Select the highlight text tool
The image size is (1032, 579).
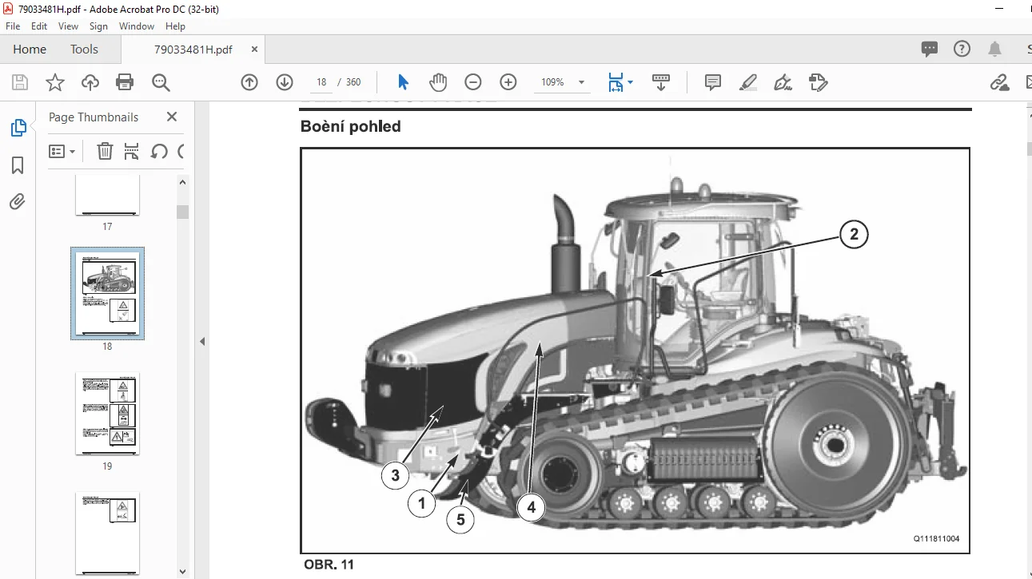[748, 82]
